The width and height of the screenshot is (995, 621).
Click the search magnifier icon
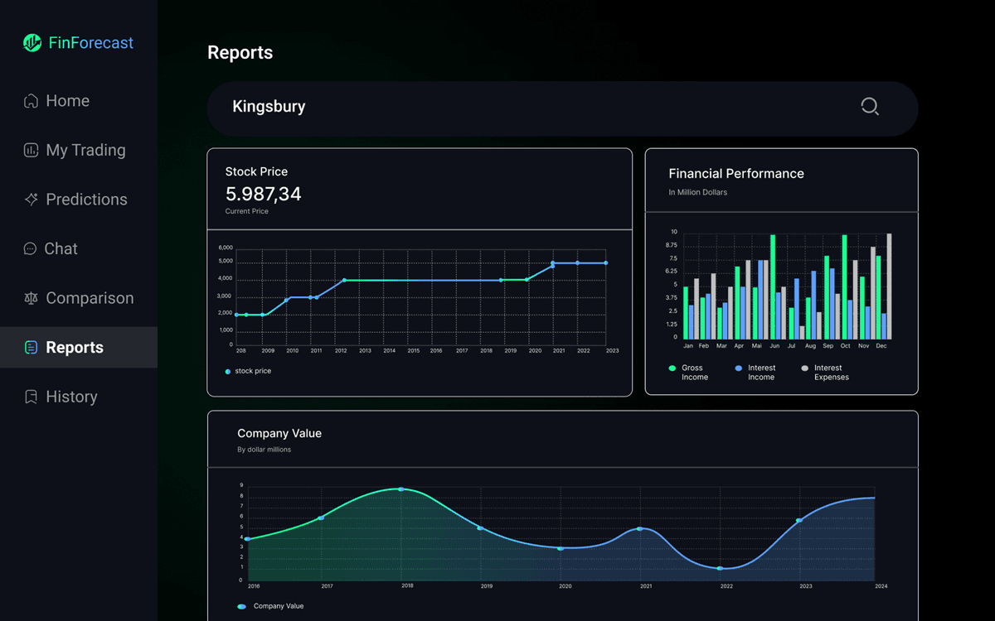point(869,106)
